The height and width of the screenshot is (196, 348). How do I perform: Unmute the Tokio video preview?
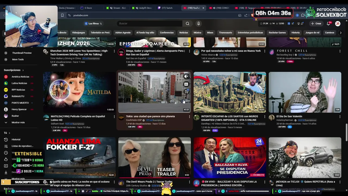pos(186,77)
